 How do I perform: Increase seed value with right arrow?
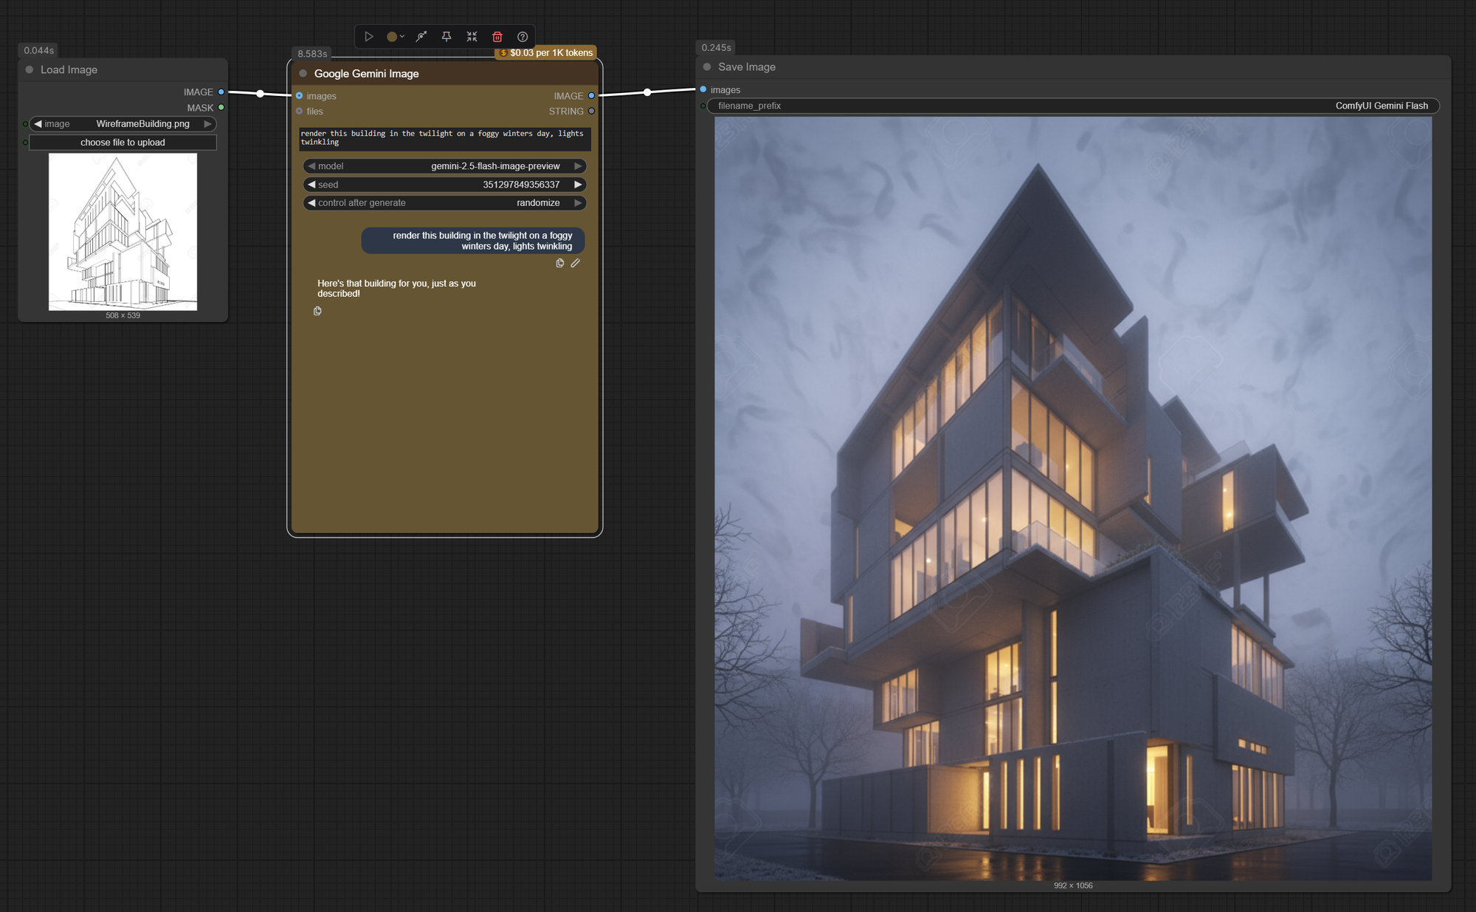(578, 185)
